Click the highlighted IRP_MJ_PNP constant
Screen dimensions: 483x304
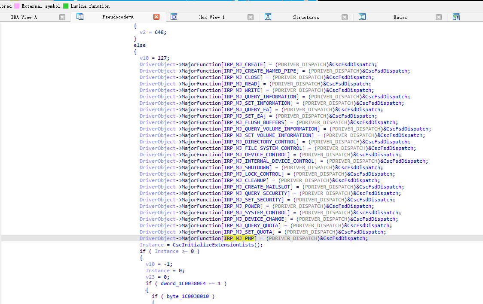(240, 238)
